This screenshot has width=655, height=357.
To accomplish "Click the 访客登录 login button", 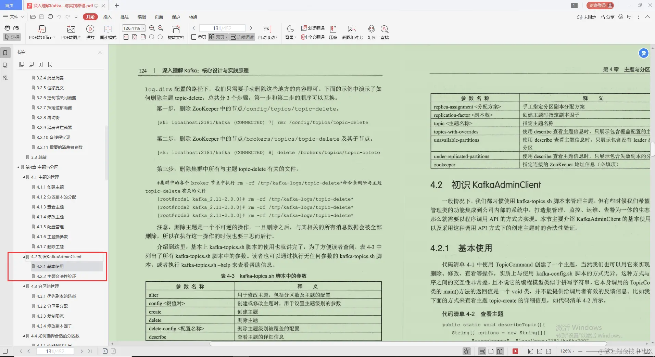I will pos(600,5).
